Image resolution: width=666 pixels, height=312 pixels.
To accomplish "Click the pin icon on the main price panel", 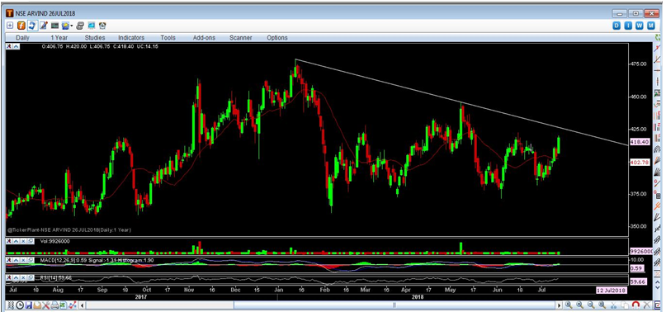I will (x=9, y=46).
